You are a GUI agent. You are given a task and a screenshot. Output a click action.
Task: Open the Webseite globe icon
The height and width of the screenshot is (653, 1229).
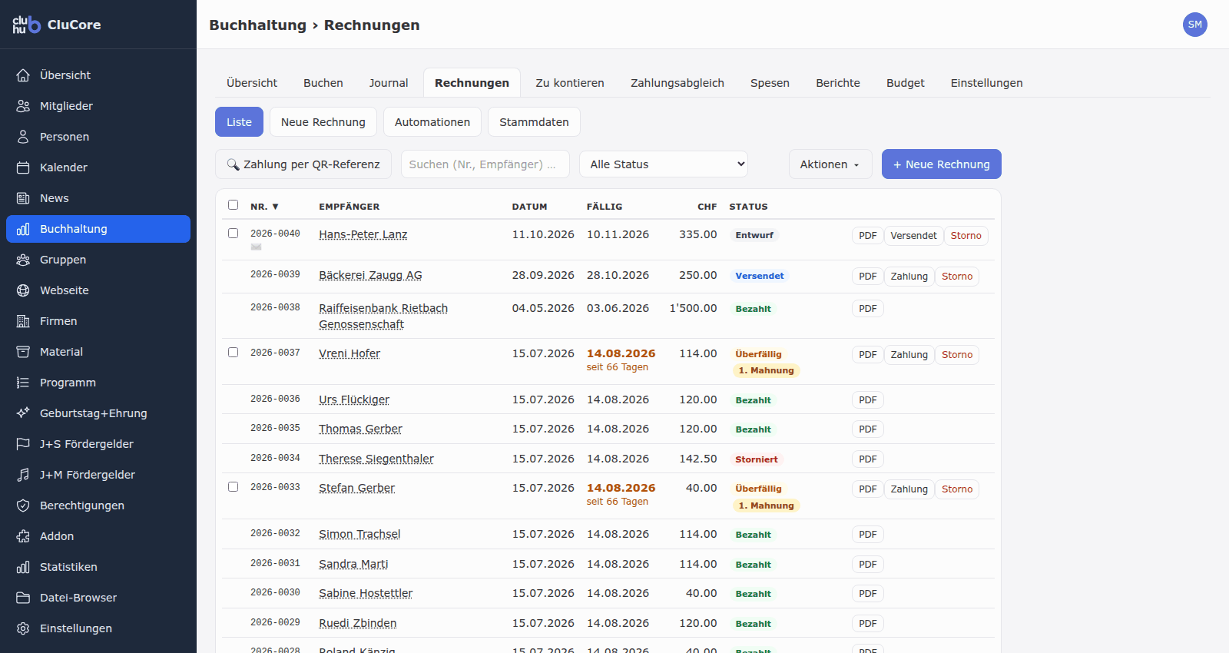click(23, 290)
